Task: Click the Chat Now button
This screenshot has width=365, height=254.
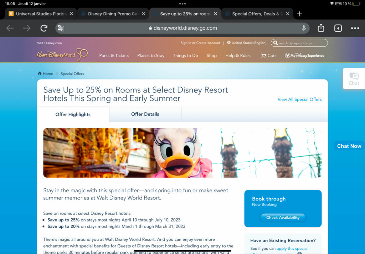Action: pyautogui.click(x=349, y=146)
